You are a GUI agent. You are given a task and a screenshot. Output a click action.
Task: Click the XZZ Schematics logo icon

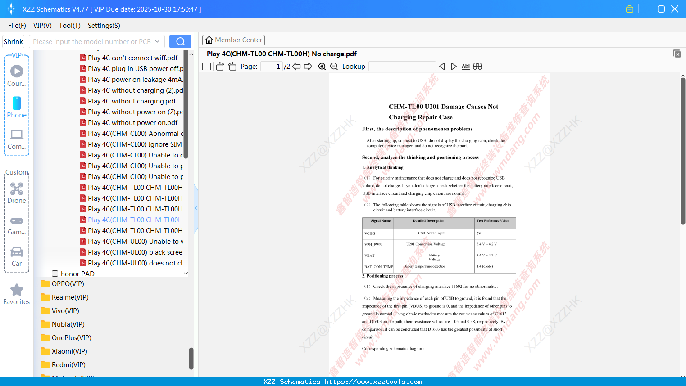click(11, 9)
